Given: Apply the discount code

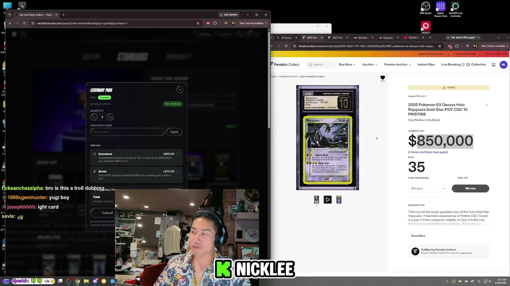Looking at the screenshot, I should [x=175, y=132].
